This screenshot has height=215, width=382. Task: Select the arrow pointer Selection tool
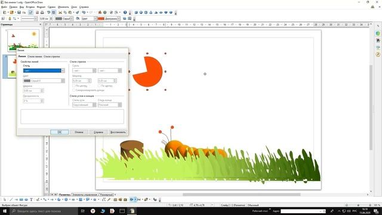point(5,199)
